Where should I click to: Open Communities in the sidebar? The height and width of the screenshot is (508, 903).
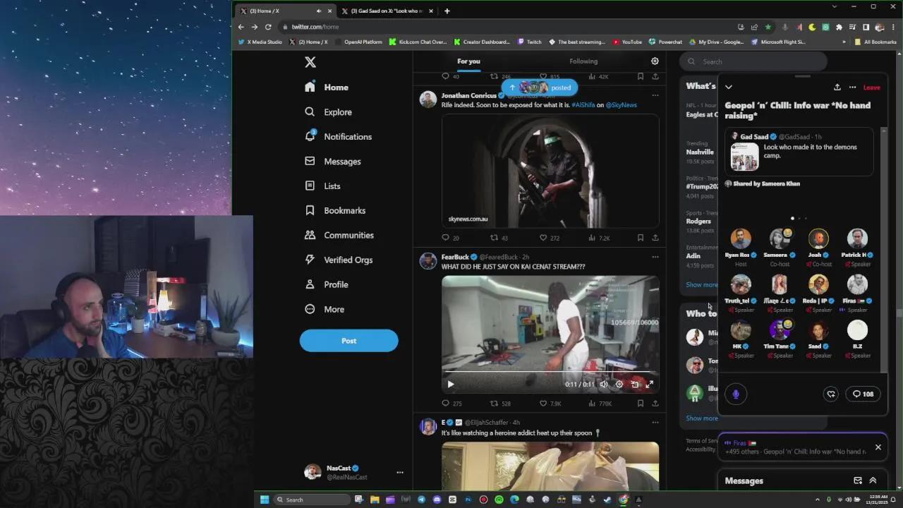pyautogui.click(x=339, y=236)
